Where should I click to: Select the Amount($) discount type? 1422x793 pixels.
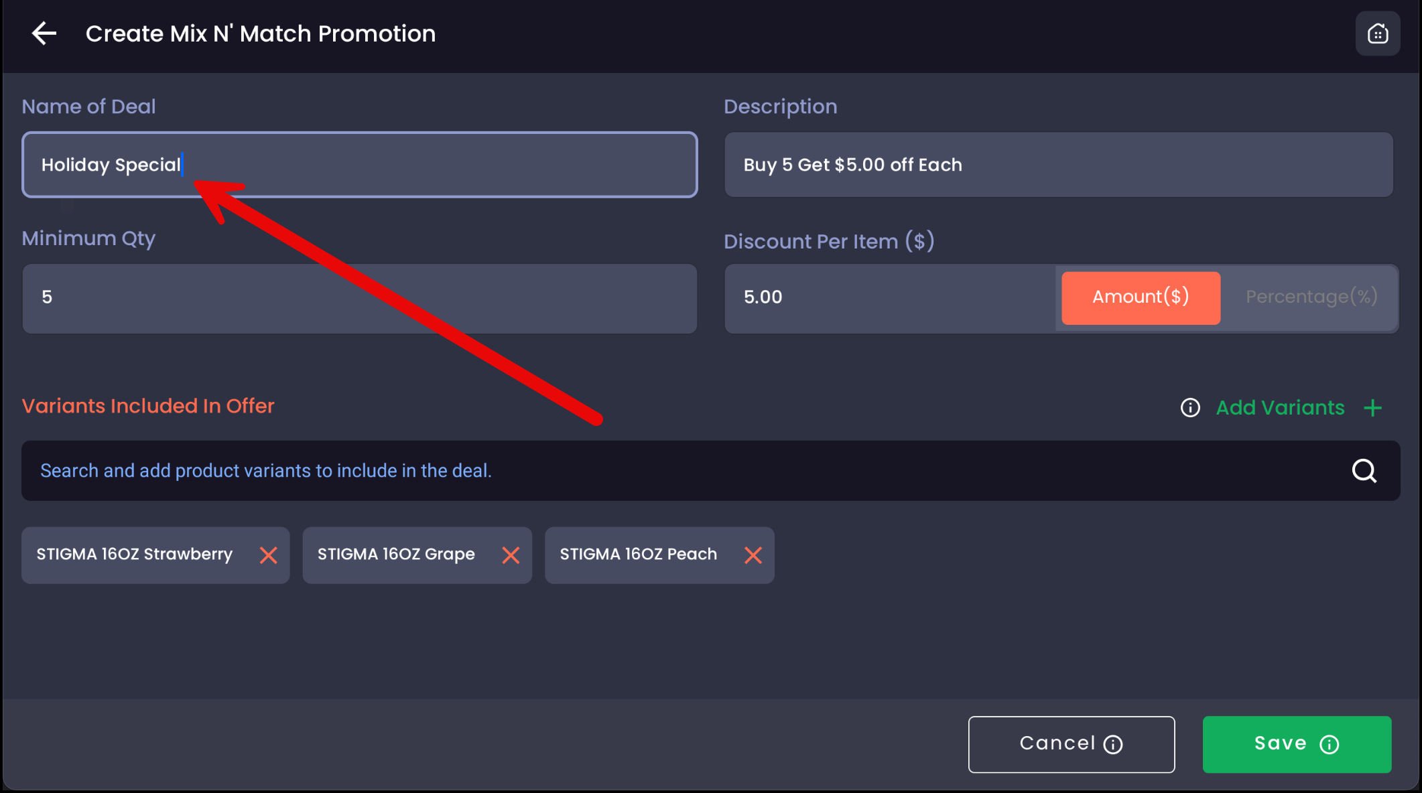tap(1141, 297)
